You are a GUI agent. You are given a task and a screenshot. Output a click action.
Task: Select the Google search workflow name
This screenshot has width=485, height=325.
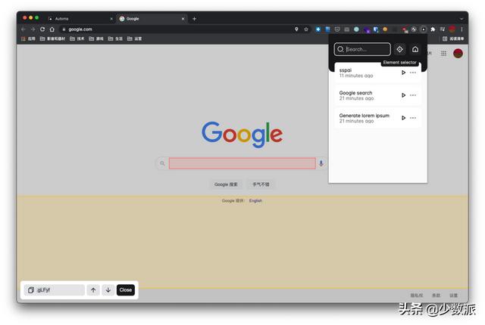[355, 93]
